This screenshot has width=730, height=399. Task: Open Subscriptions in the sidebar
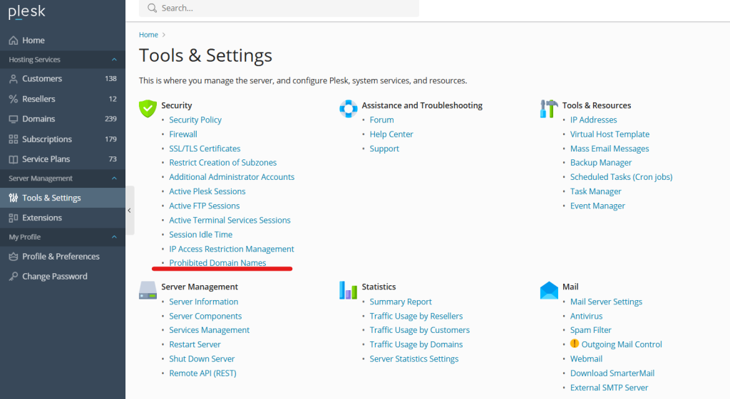(x=63, y=139)
